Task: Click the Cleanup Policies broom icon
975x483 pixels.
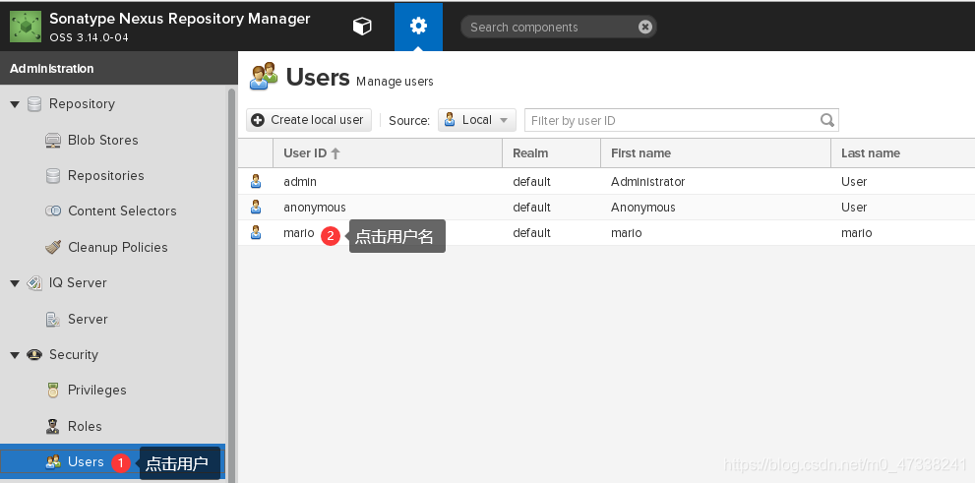Action: click(x=53, y=248)
